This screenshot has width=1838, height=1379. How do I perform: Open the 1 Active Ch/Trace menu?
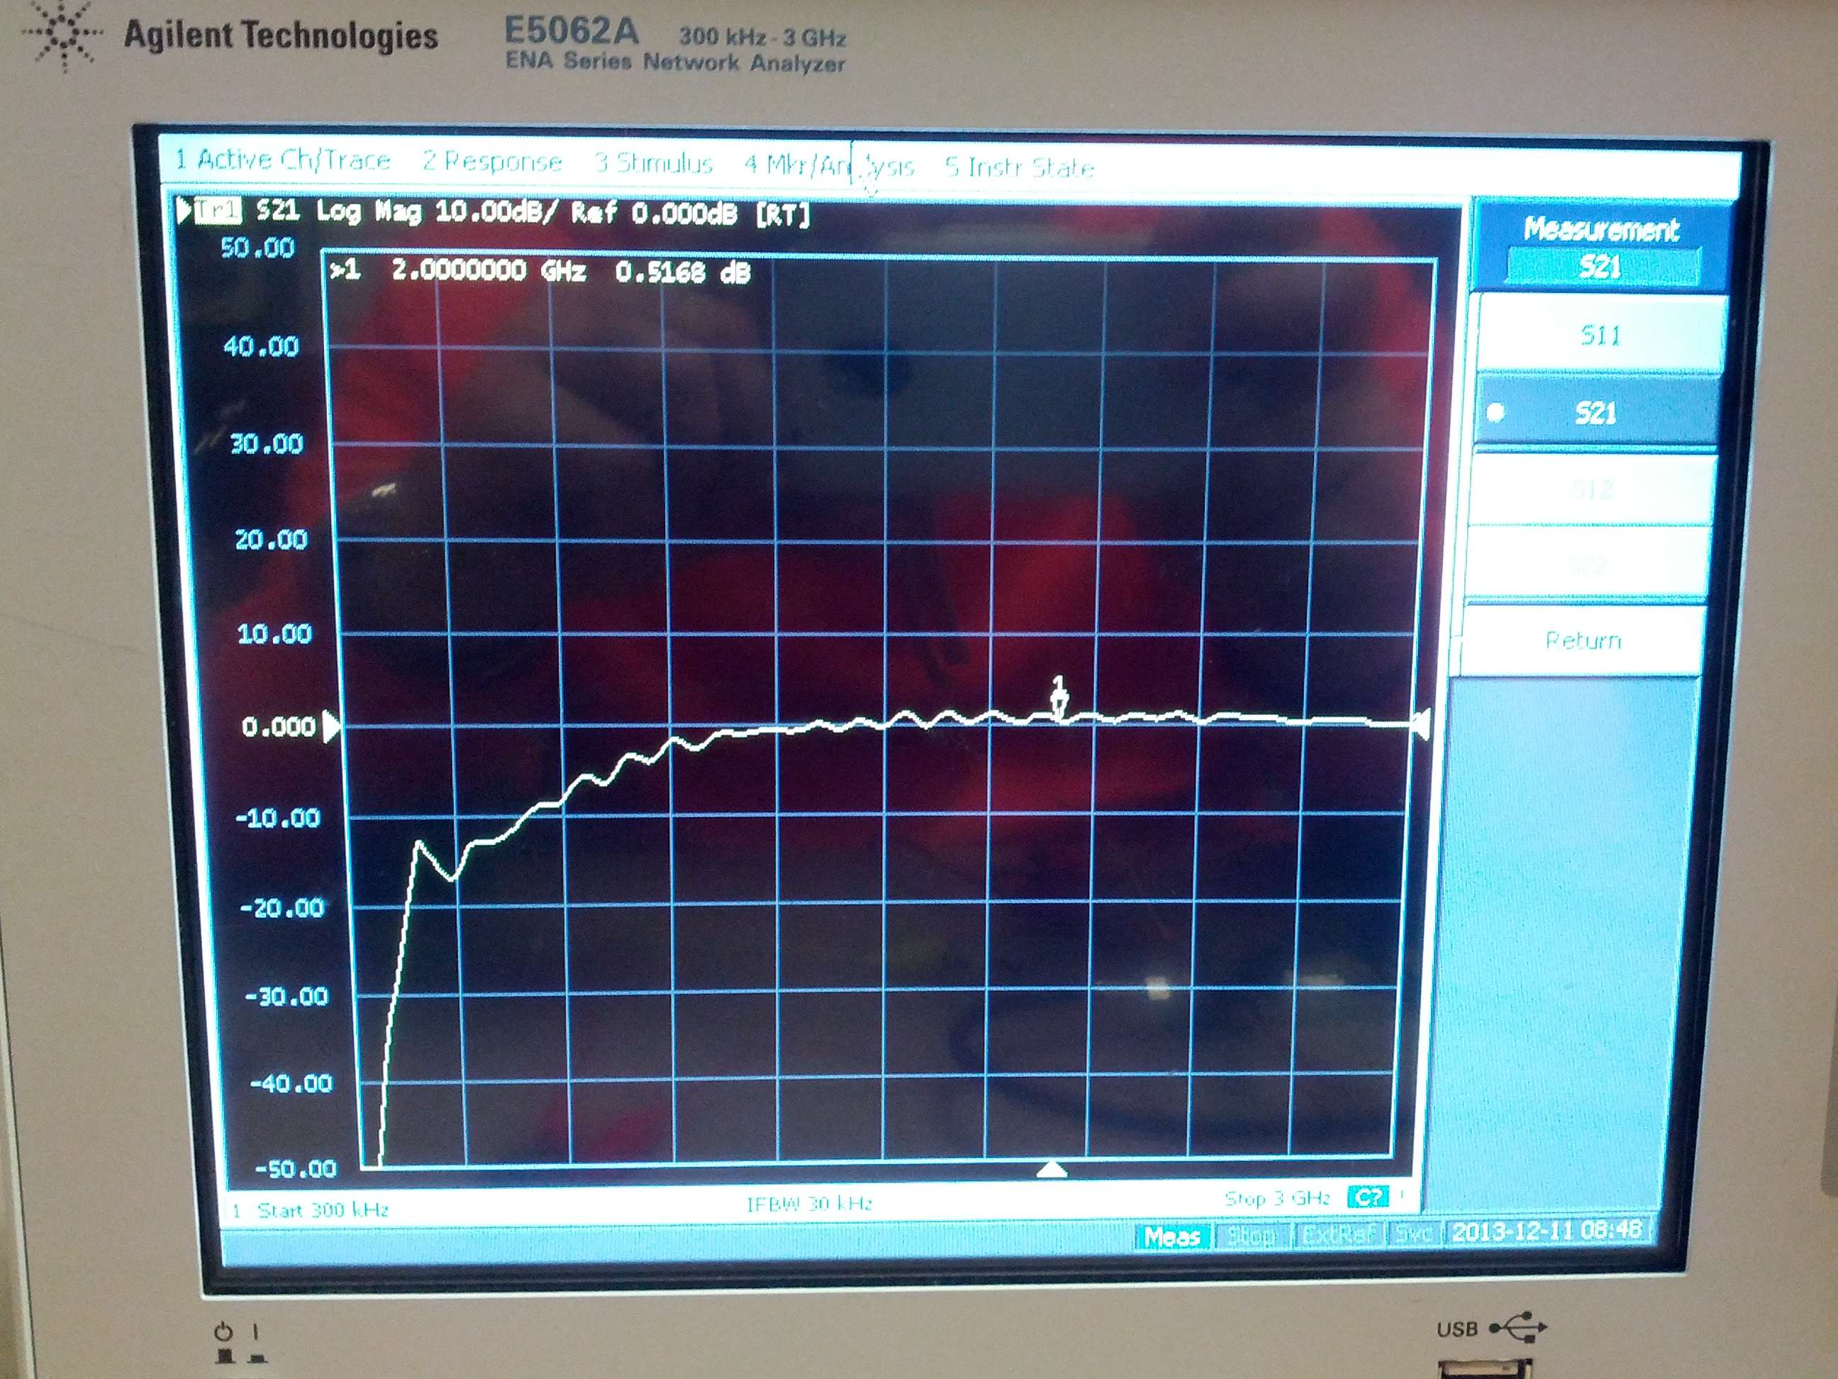click(282, 160)
